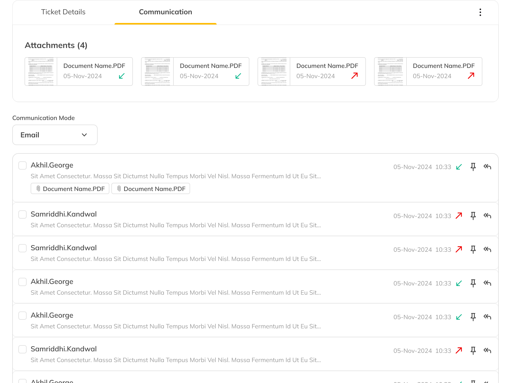The width and height of the screenshot is (511, 383).
Task: Select the Communication tab
Action: (x=166, y=12)
